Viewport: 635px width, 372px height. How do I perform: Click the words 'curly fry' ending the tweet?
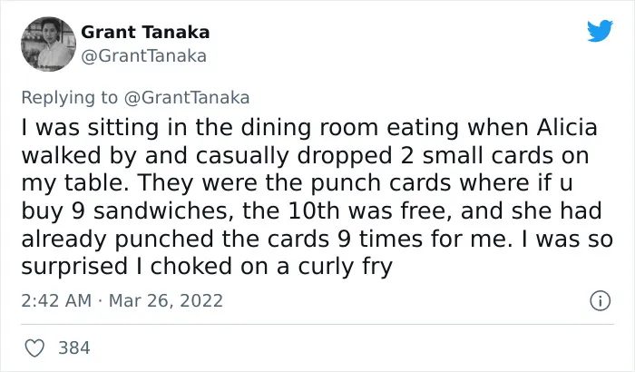345,266
